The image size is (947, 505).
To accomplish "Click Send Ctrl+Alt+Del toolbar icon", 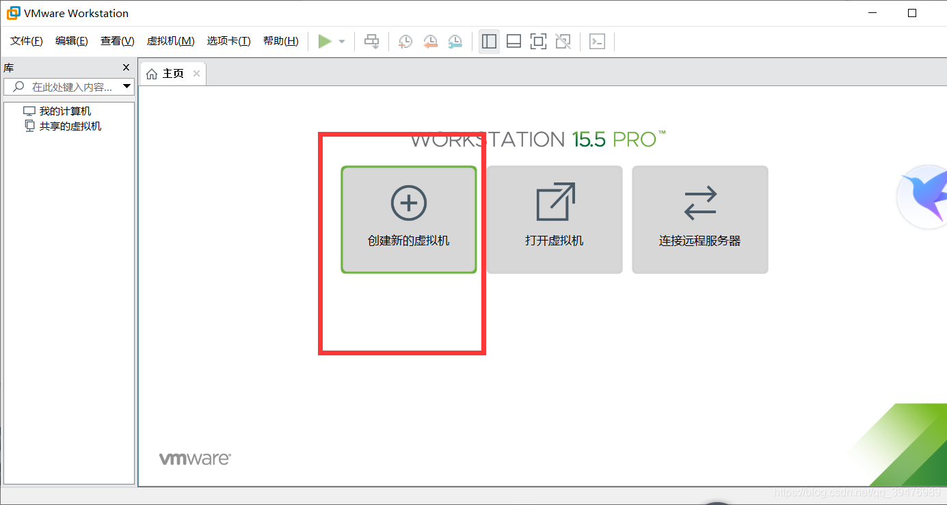I will tap(371, 42).
